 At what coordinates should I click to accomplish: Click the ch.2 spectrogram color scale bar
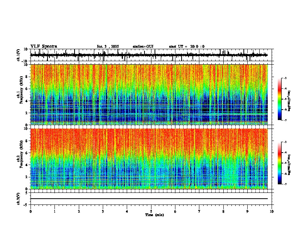point(279,163)
